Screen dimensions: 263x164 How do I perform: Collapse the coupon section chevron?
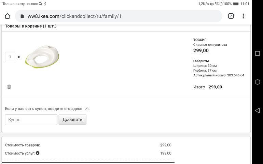(x=87, y=109)
